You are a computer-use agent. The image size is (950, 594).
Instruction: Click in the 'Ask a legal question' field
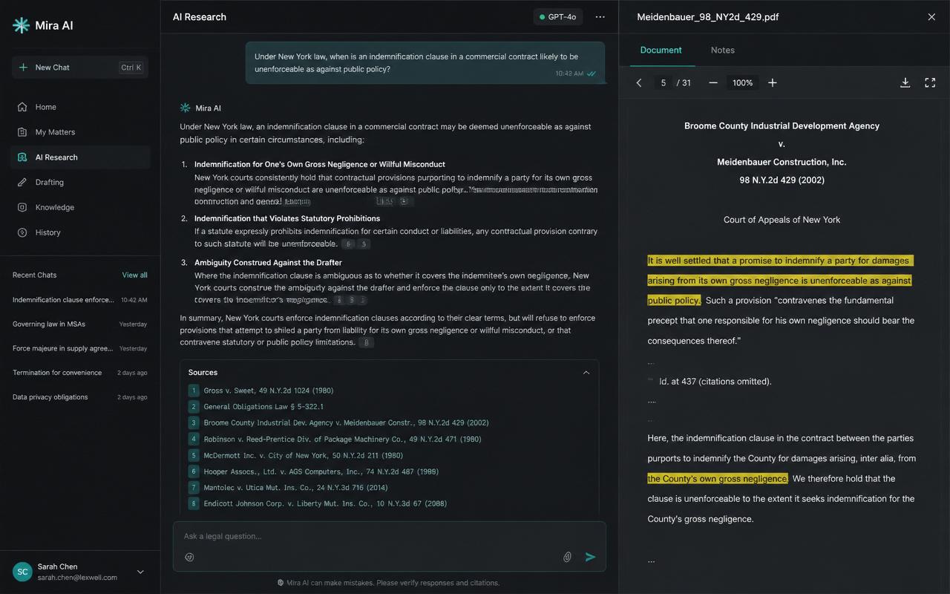click(x=389, y=536)
